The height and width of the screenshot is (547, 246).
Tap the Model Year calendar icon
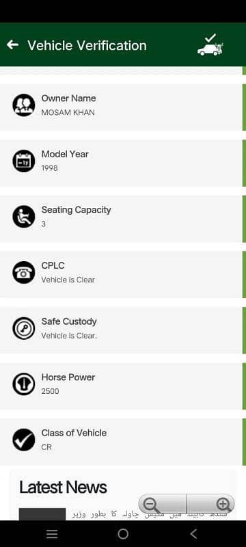click(x=24, y=161)
